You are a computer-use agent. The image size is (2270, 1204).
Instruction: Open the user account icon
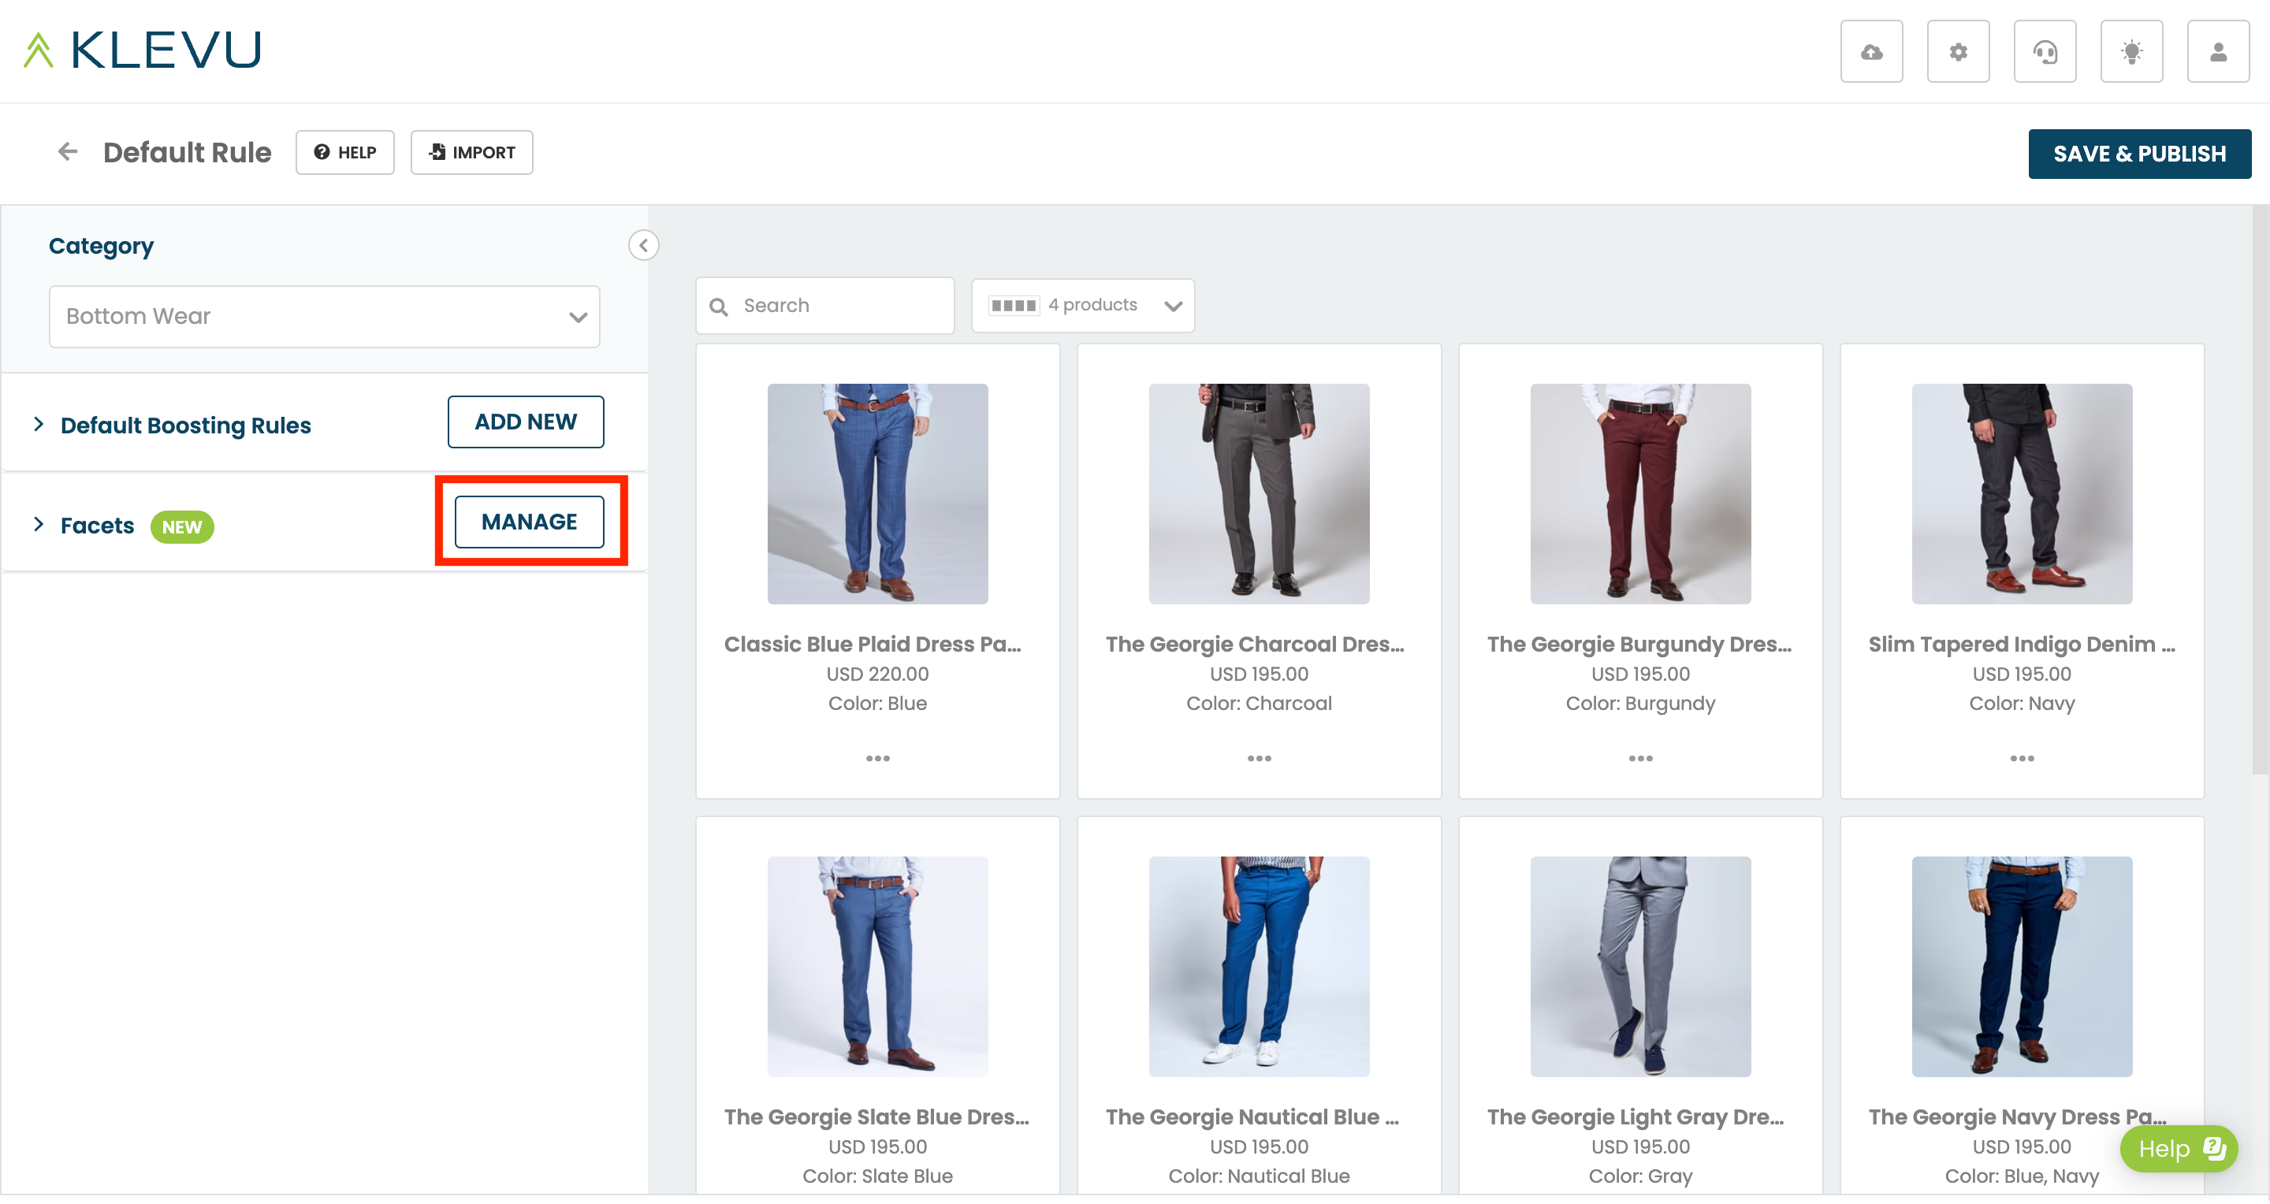point(2218,52)
